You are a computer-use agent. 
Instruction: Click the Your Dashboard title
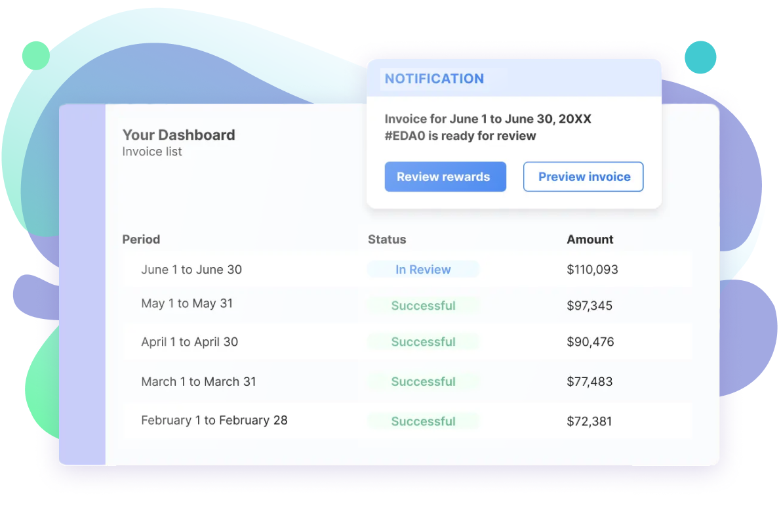pyautogui.click(x=178, y=135)
